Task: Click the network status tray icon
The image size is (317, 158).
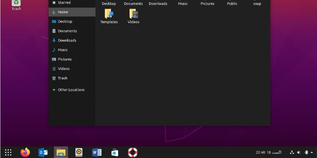Action: pyautogui.click(x=292, y=152)
